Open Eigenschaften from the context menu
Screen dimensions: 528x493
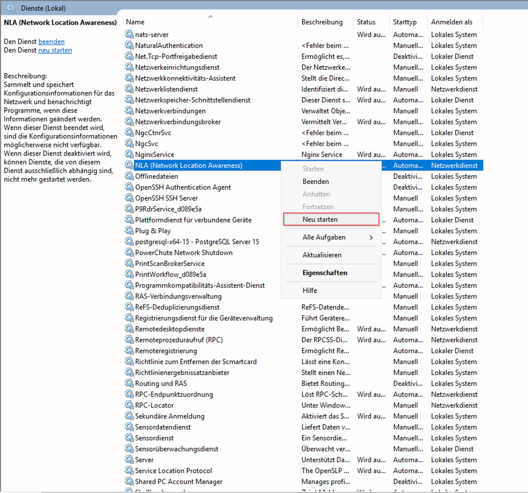325,273
